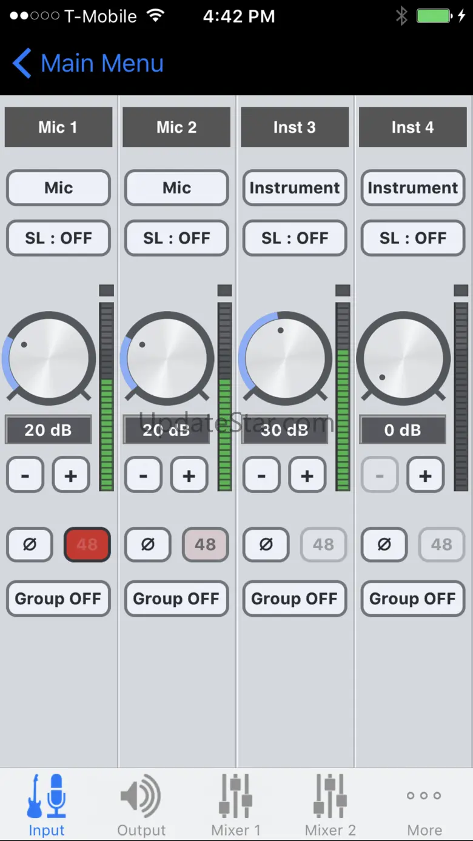Click the Inst 3 gain knob
The height and width of the screenshot is (841, 473).
pos(285,358)
